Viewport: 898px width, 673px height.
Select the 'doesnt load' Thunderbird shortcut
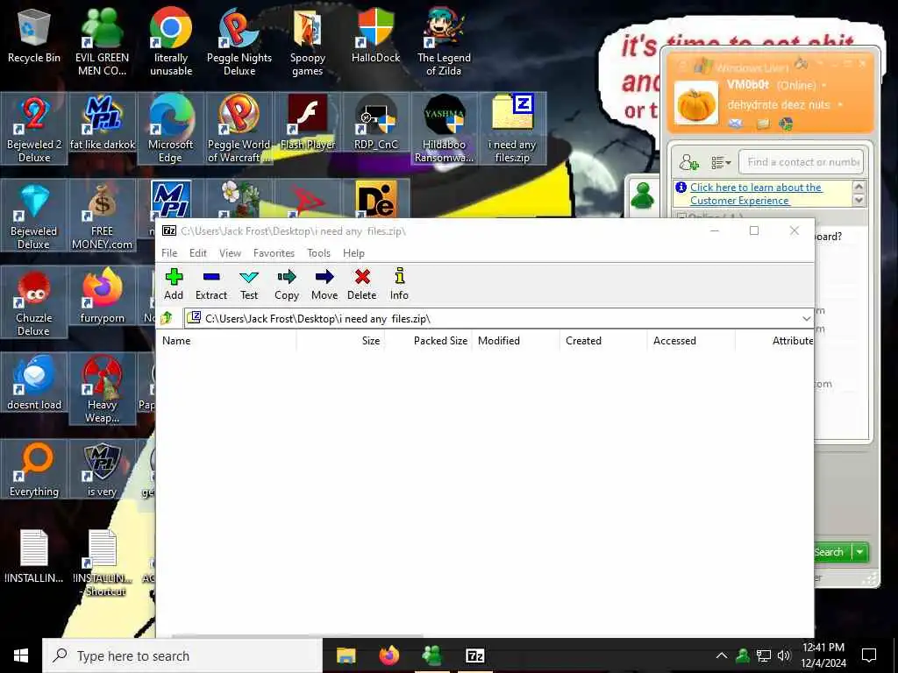click(x=34, y=384)
